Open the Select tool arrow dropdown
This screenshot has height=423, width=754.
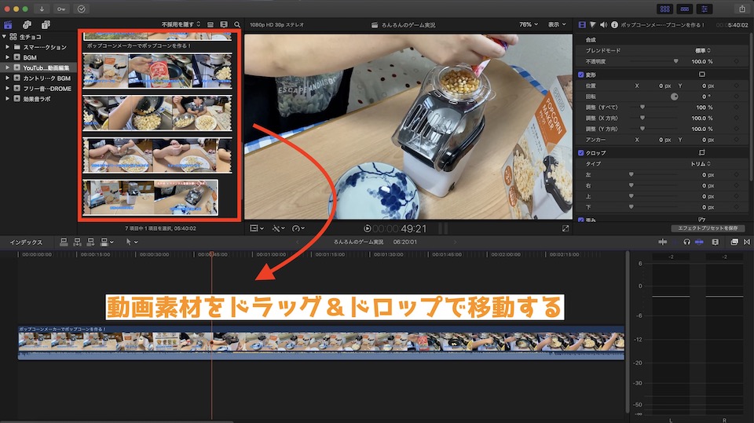coord(132,242)
